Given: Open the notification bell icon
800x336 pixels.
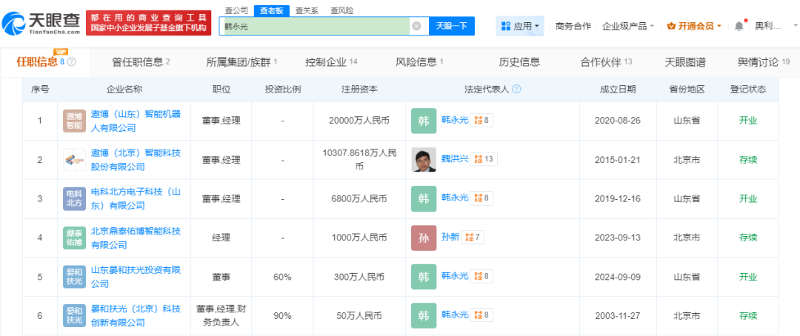Looking at the screenshot, I should click(x=739, y=26).
